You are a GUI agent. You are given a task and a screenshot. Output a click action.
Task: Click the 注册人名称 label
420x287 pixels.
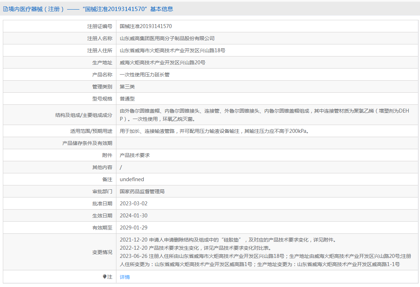click(100, 38)
